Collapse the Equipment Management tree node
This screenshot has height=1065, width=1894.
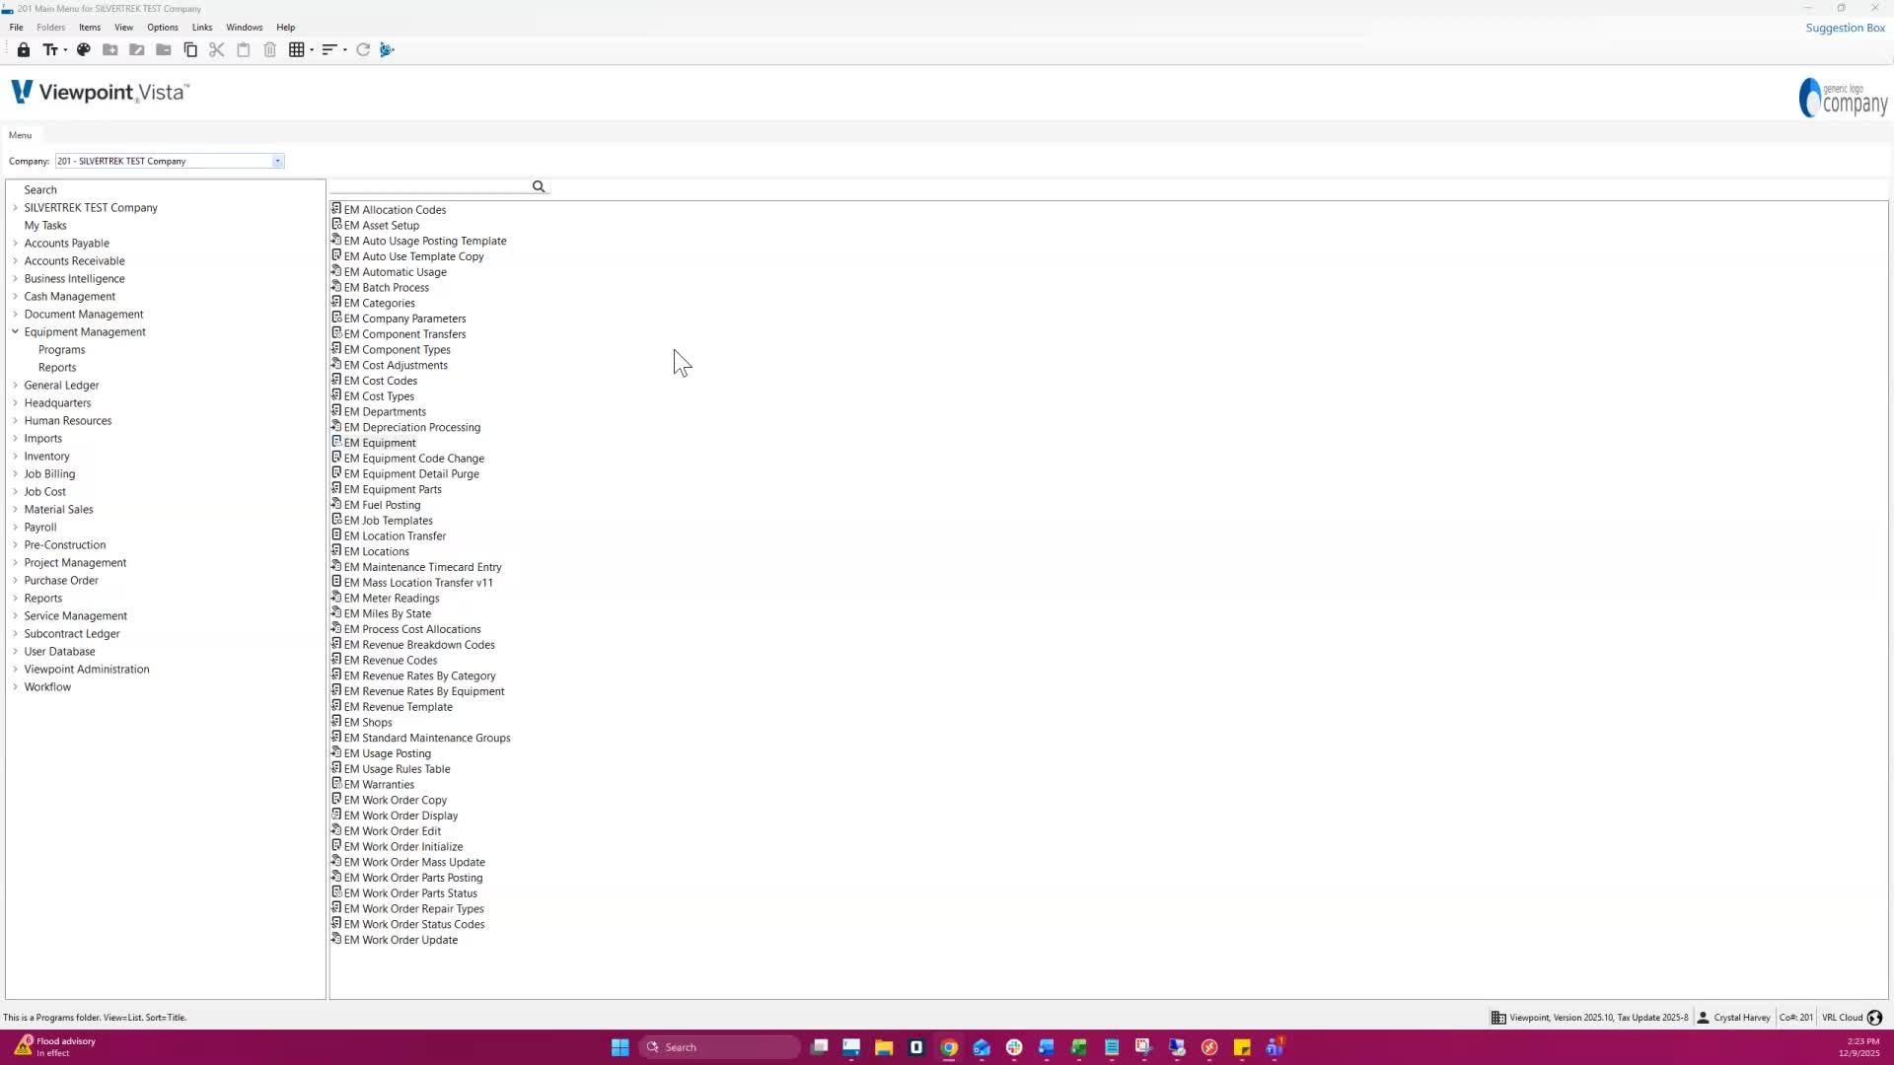[x=15, y=332]
